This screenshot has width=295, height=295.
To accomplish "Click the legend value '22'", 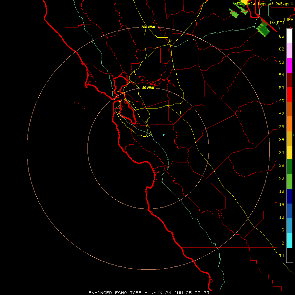I will tap(282, 178).
